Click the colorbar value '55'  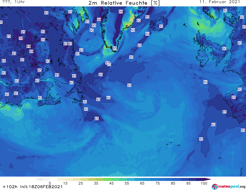[127, 183]
